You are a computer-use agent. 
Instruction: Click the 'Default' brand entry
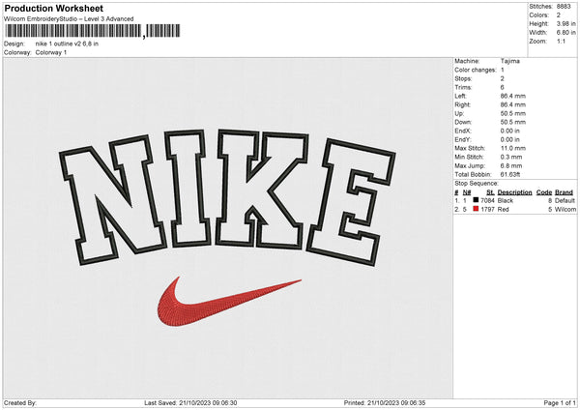(565, 200)
